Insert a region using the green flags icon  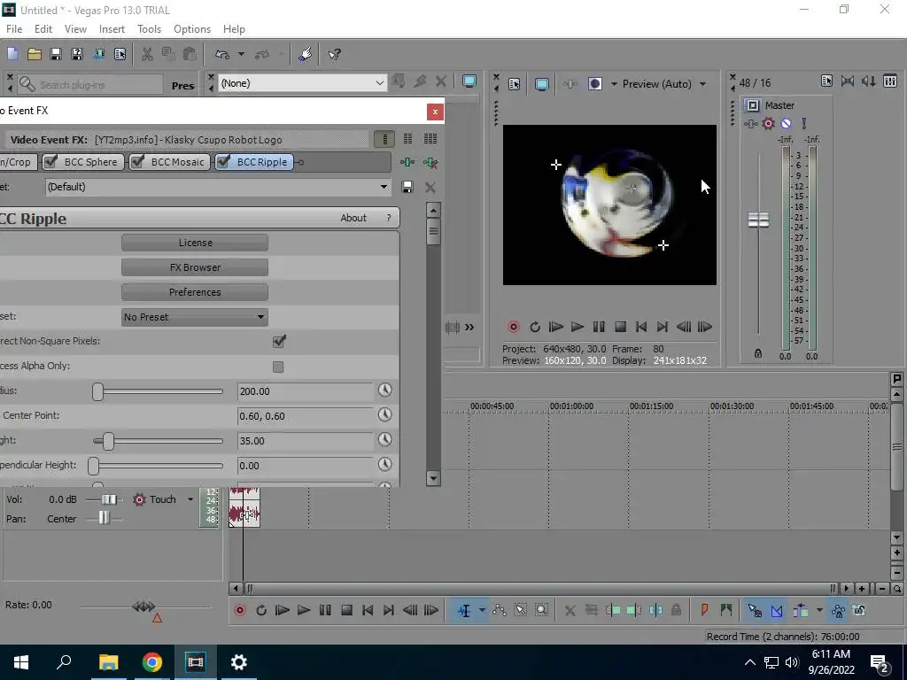pos(726,610)
